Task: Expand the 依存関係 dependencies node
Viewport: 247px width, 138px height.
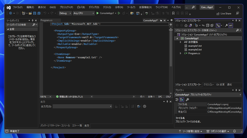Action: click(x=180, y=42)
